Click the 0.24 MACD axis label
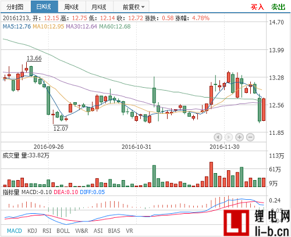Viewport: 291px width, 237px height. tap(275, 200)
